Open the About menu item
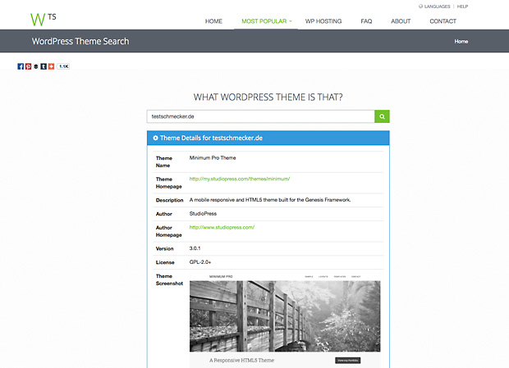Image resolution: width=509 pixels, height=368 pixels. (401, 21)
